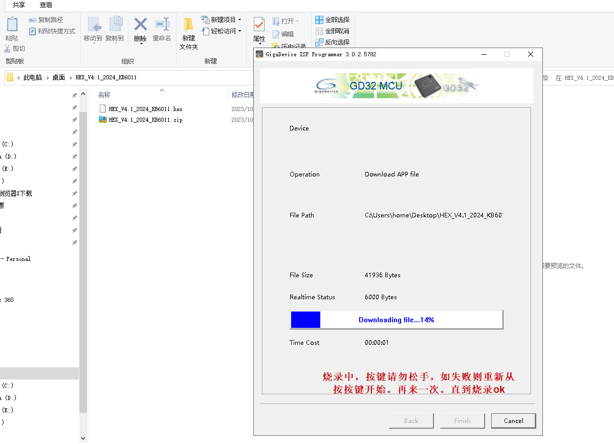Click the navigation pane scrollbar down arrow
614x444 pixels.
tap(83, 438)
